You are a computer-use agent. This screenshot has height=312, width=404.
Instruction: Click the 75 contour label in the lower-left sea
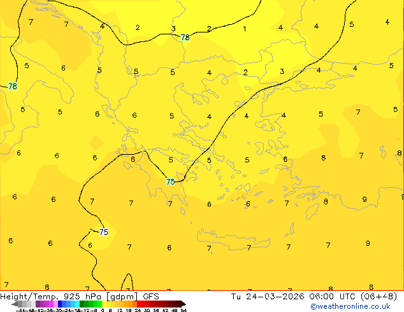[x=104, y=232]
